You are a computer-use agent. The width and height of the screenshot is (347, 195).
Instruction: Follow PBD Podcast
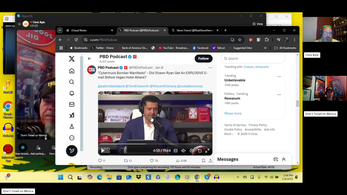(x=203, y=58)
